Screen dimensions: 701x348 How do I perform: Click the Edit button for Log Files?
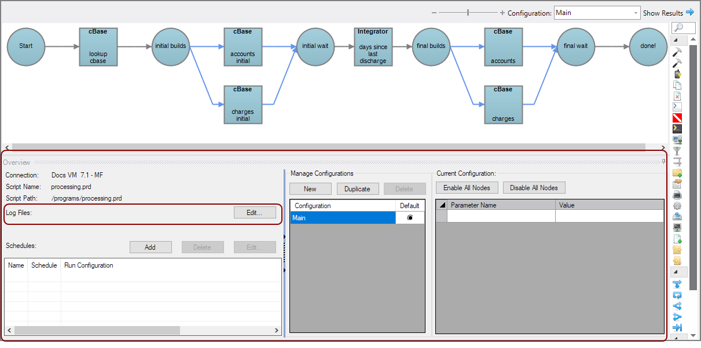(255, 213)
